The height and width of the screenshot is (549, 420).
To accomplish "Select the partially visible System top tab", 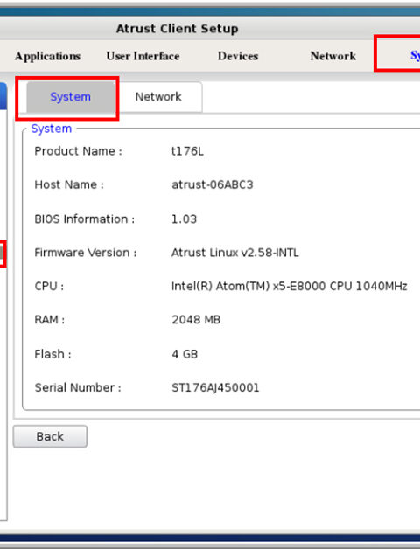I will [415, 55].
